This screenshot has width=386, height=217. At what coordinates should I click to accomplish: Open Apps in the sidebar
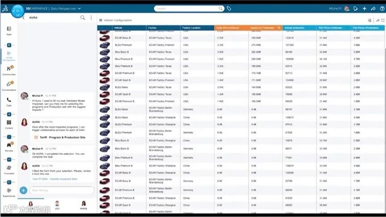tap(9, 30)
